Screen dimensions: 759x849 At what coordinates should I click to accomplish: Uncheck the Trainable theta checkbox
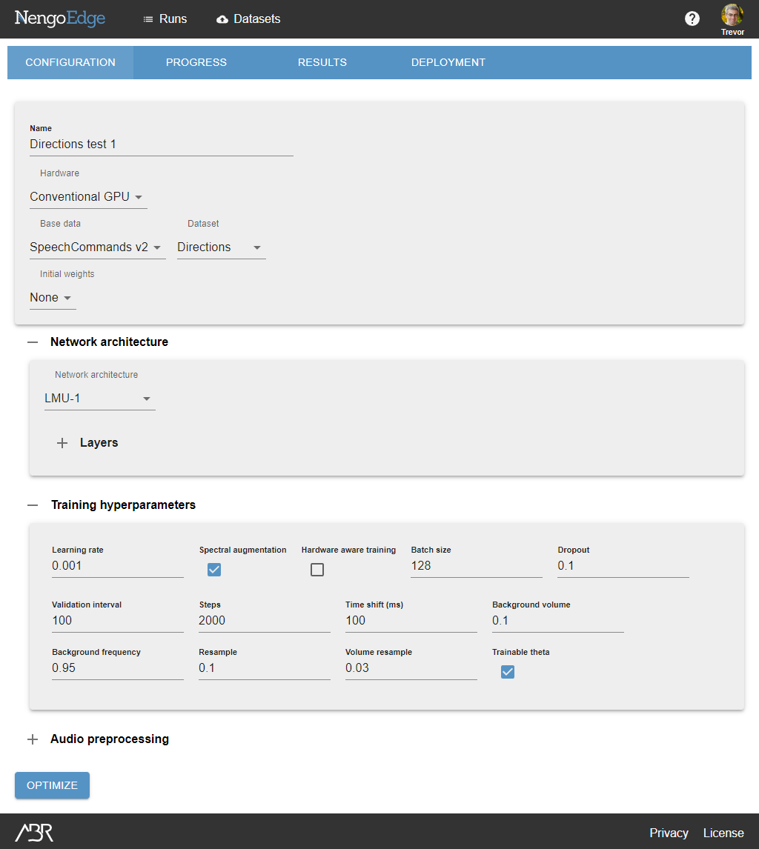pos(508,672)
